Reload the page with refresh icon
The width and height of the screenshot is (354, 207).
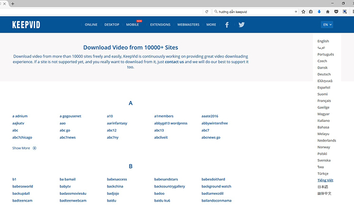click(x=207, y=12)
